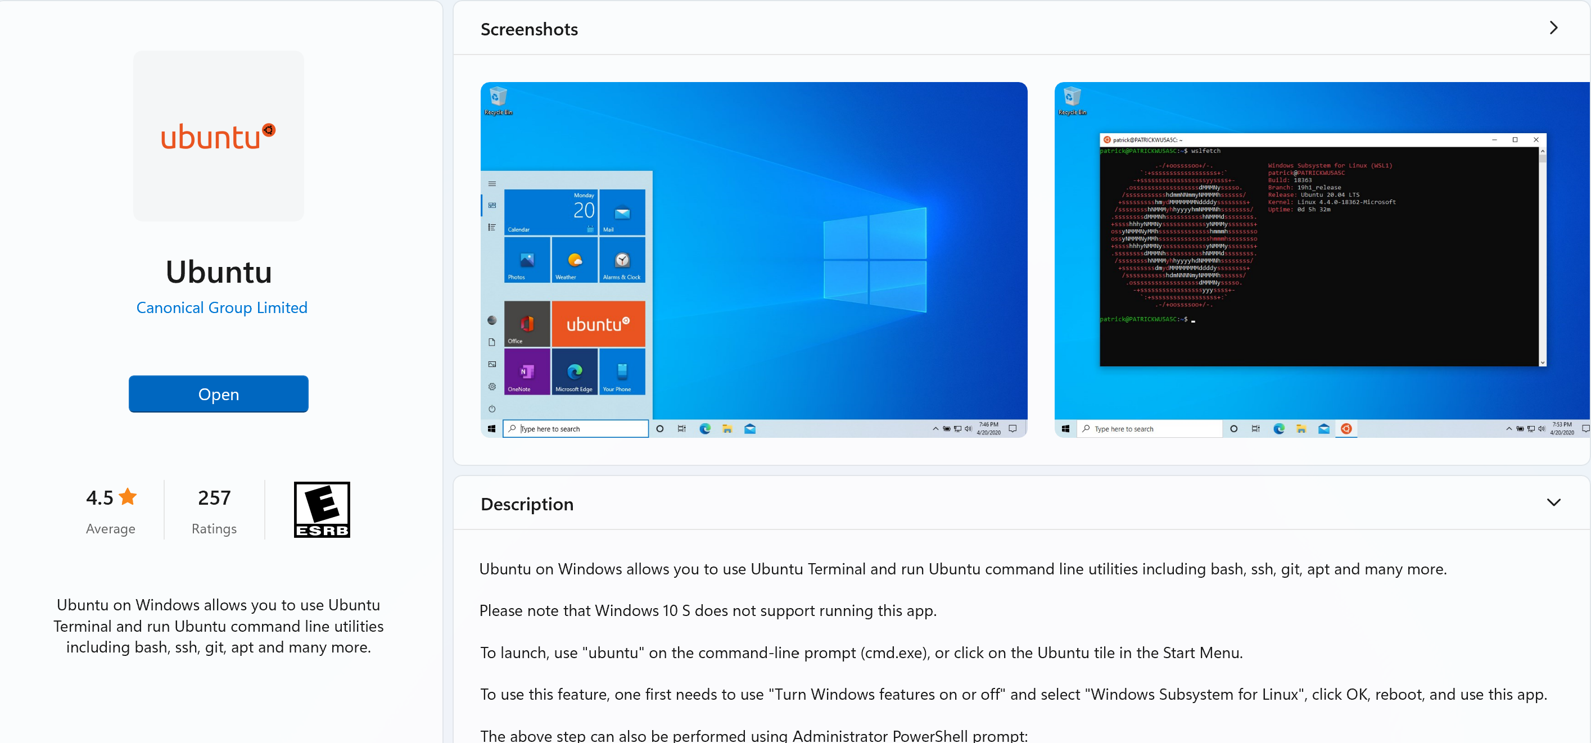This screenshot has height=743, width=1591.
Task: Click first description sentence about Ubuntu Terminal
Action: (x=963, y=569)
